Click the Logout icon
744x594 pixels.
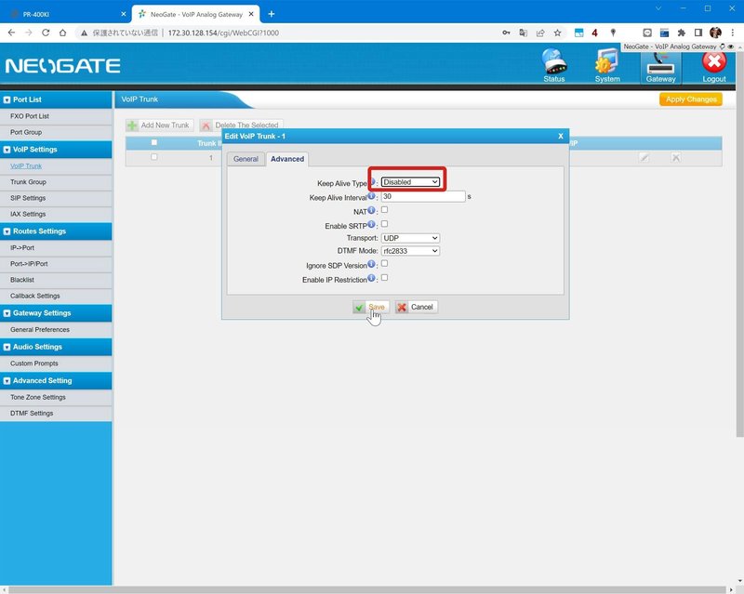[714, 65]
